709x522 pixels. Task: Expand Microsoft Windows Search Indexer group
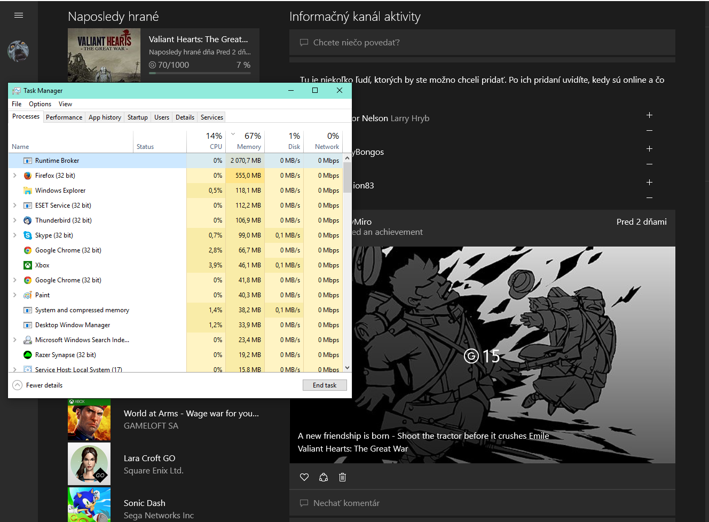pos(15,340)
